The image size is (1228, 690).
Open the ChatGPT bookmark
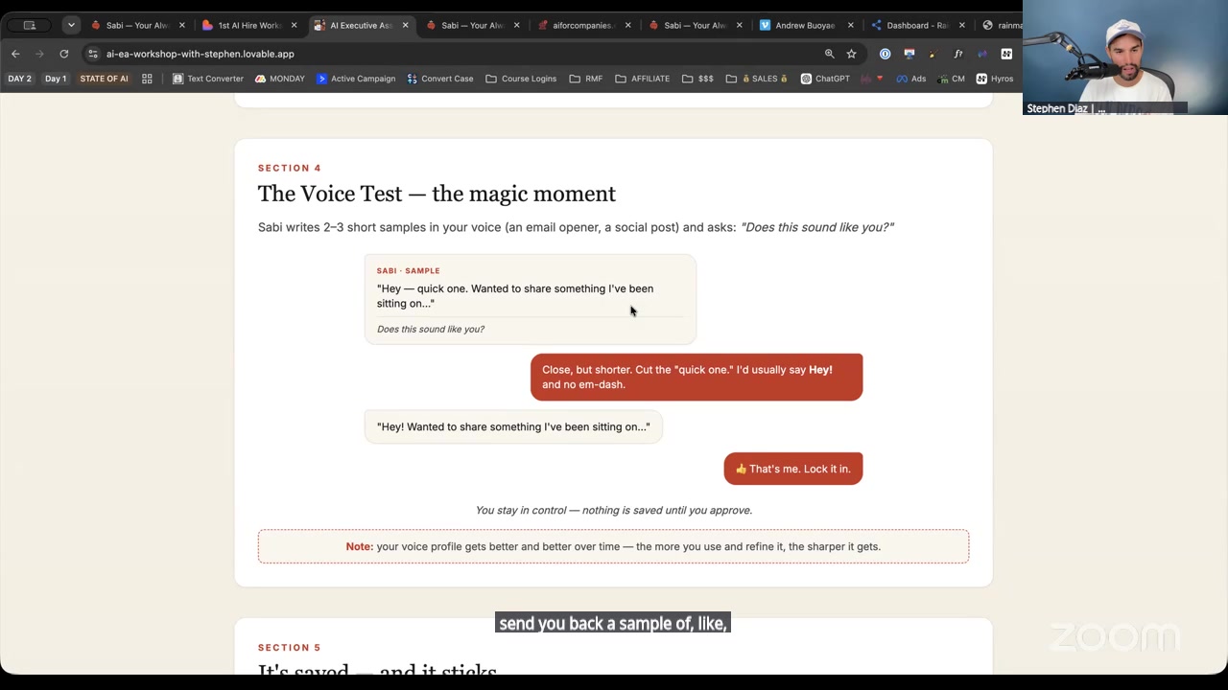tap(825, 79)
